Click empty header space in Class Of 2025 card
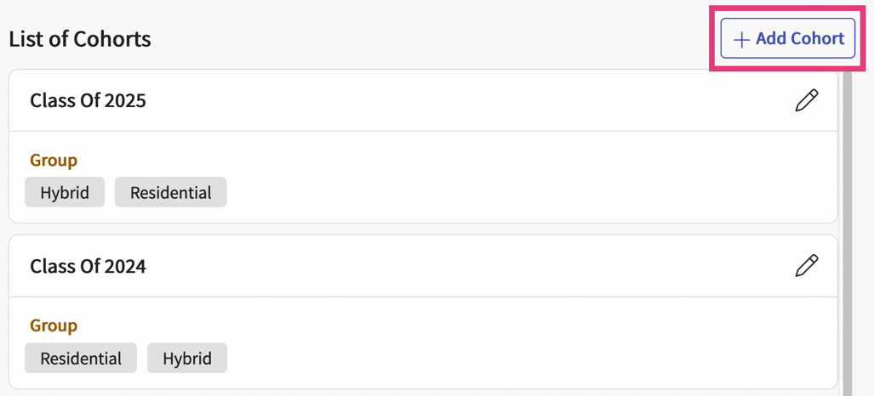Image resolution: width=874 pixels, height=396 pixels. point(468,100)
